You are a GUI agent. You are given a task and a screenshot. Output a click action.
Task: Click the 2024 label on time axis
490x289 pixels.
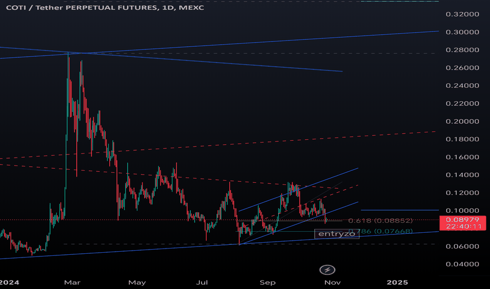(x=9, y=283)
